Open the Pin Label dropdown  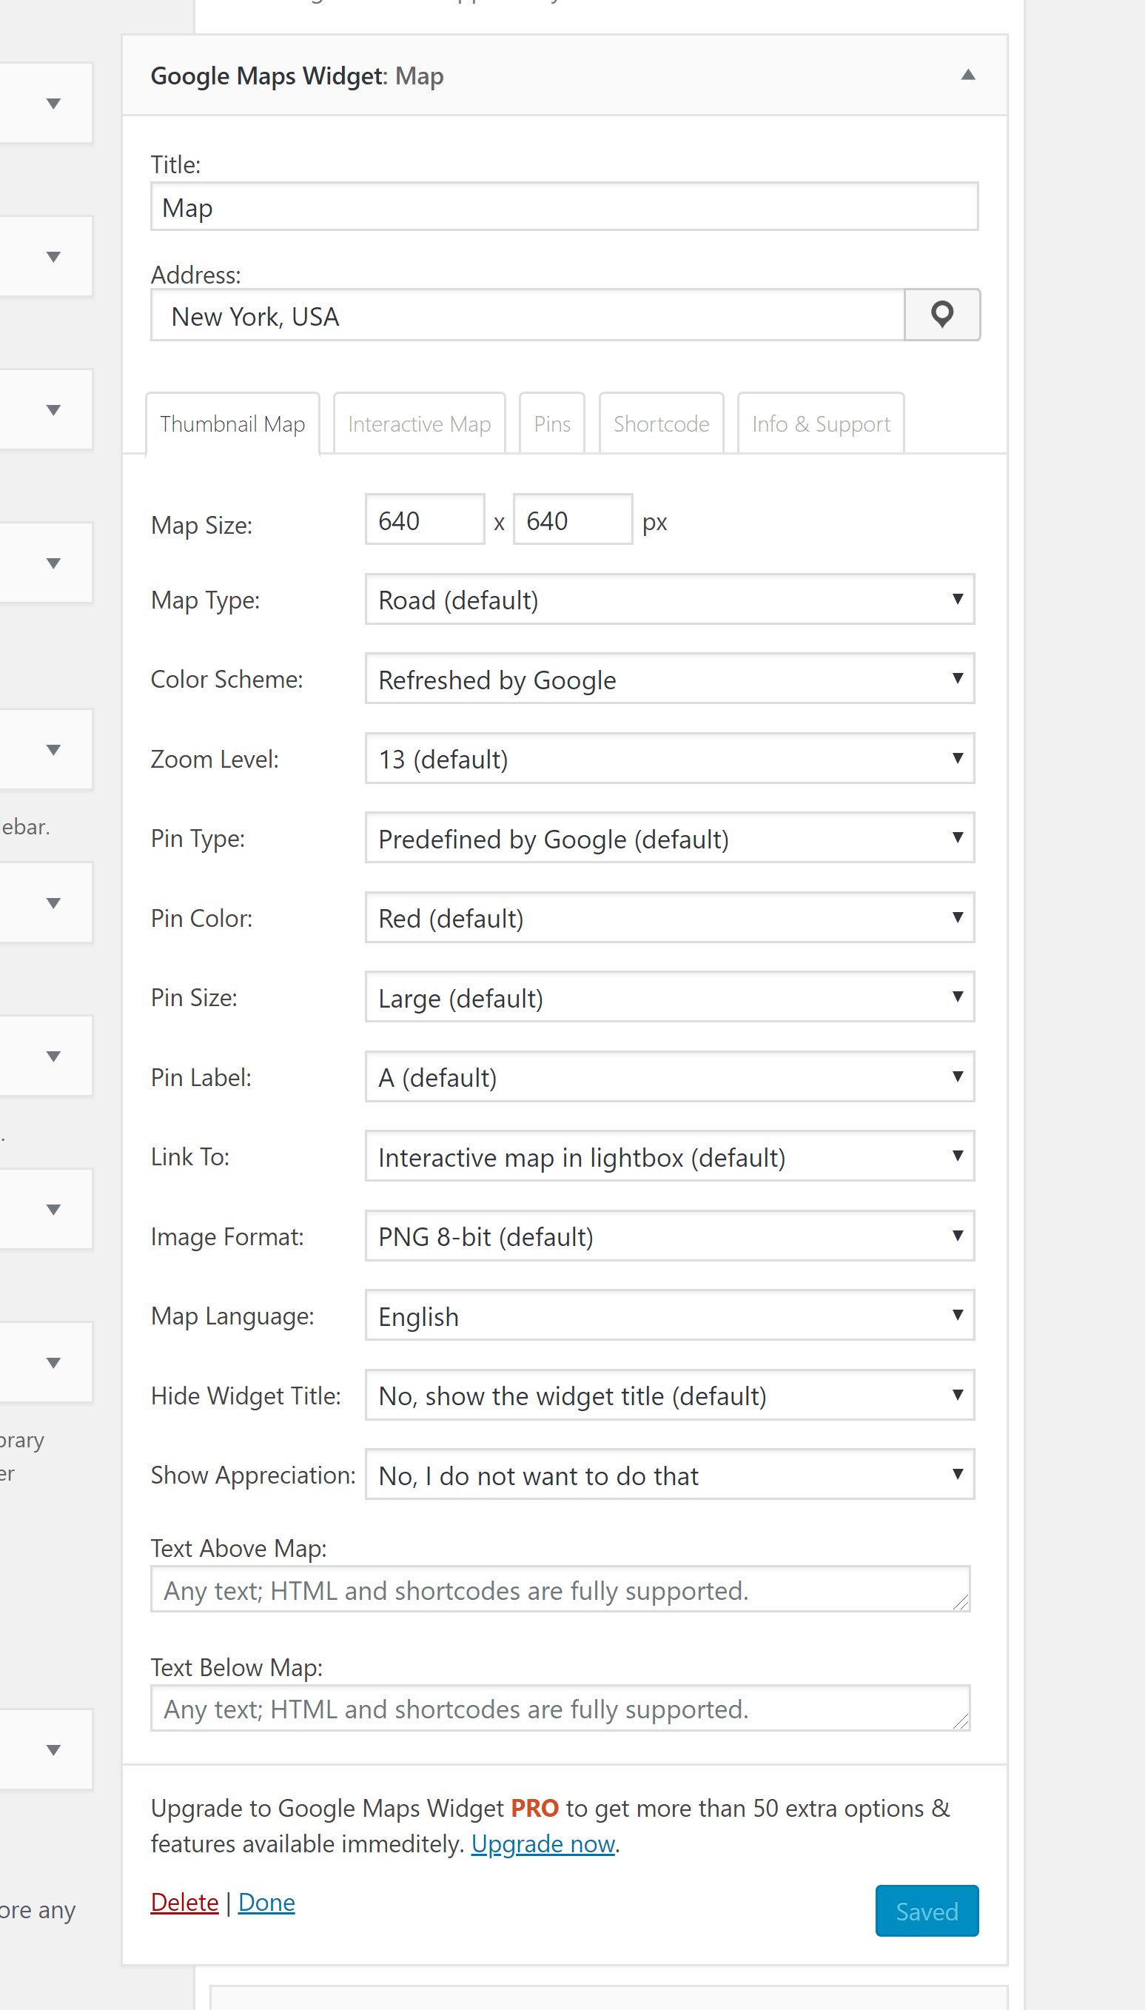(670, 1077)
